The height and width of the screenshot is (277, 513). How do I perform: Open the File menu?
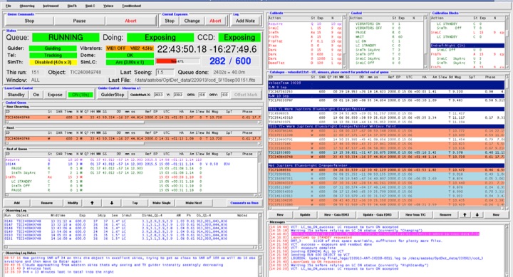9,6
